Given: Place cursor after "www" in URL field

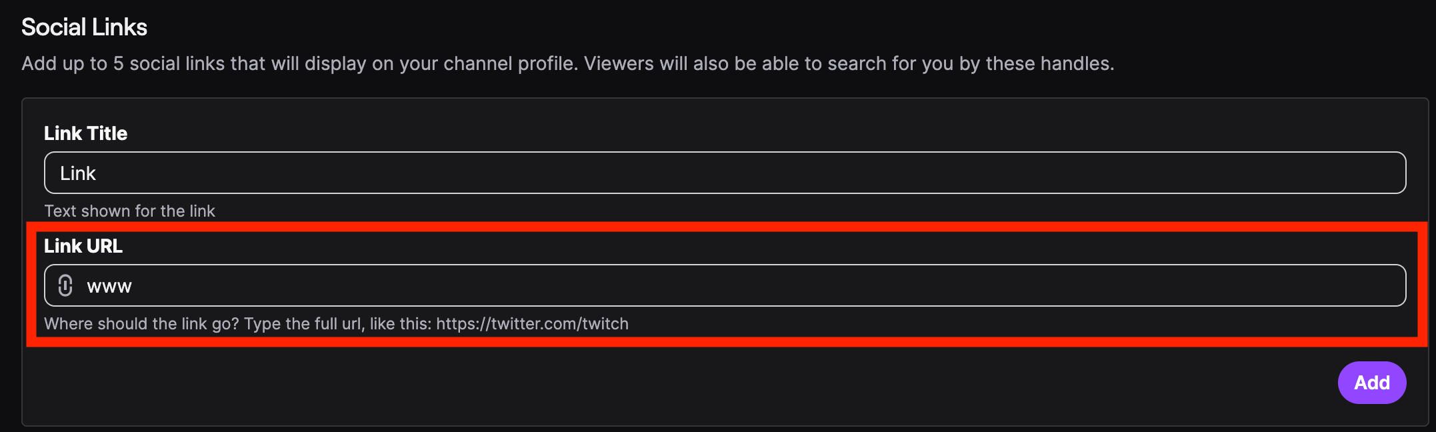Looking at the screenshot, I should [133, 286].
